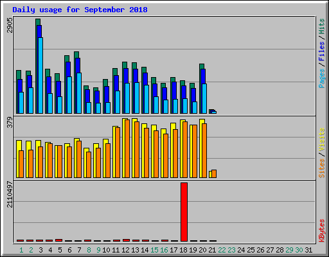Click day label 20 on the axis

point(202,250)
